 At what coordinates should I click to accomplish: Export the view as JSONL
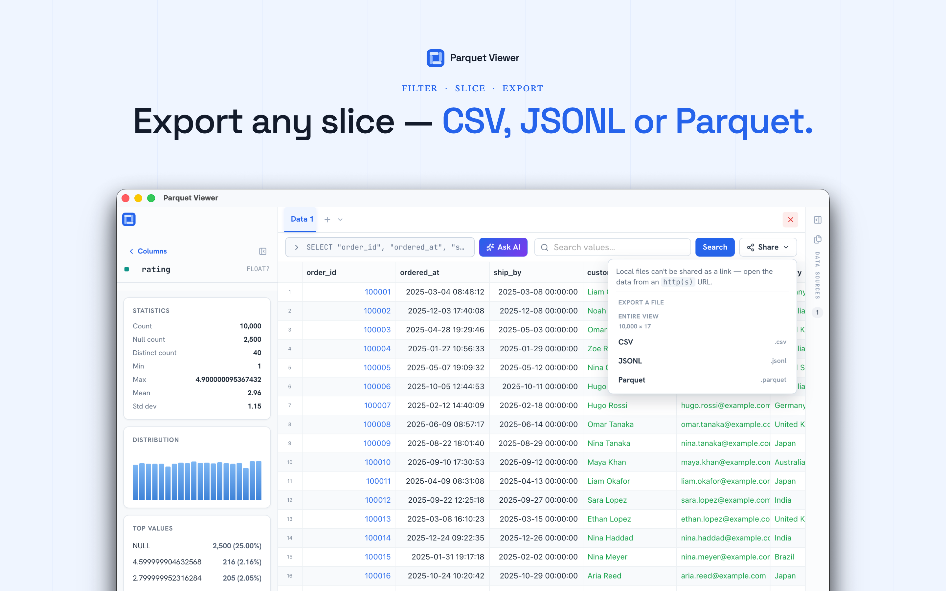tap(702, 361)
